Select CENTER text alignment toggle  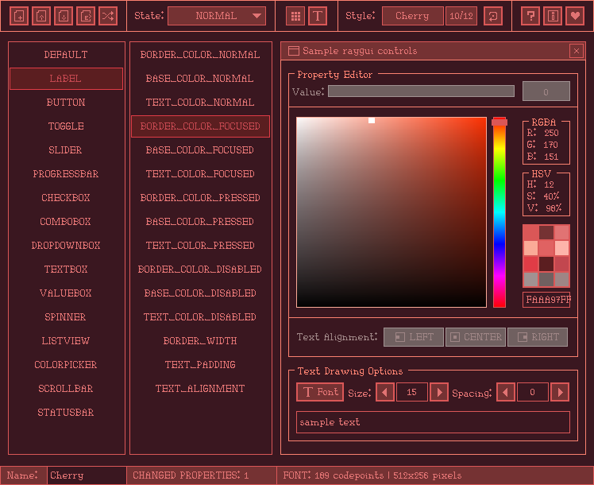tap(476, 337)
